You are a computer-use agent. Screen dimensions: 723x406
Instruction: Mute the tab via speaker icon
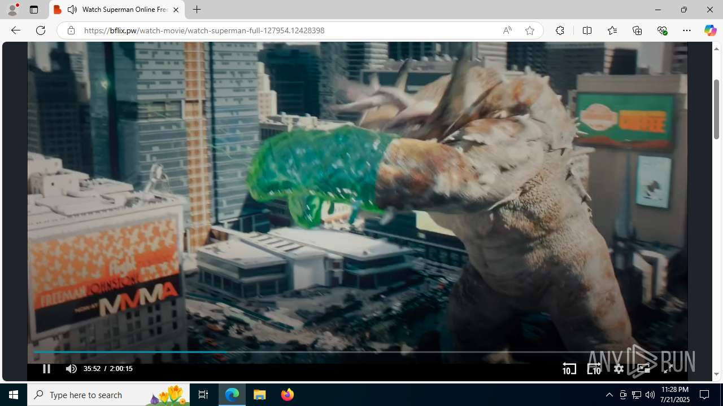tap(72, 10)
